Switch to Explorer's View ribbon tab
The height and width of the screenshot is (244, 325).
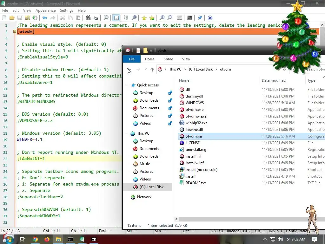(x=186, y=59)
